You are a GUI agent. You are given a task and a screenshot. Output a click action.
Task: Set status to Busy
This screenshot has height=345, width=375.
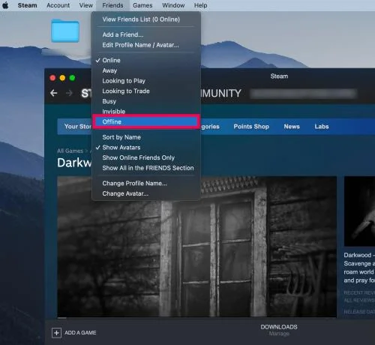click(x=146, y=101)
